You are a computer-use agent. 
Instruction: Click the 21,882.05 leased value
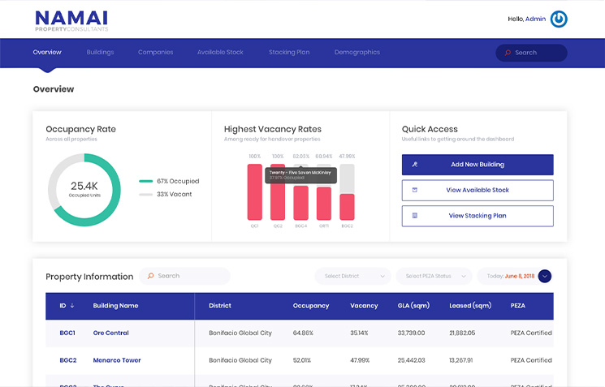tap(462, 333)
